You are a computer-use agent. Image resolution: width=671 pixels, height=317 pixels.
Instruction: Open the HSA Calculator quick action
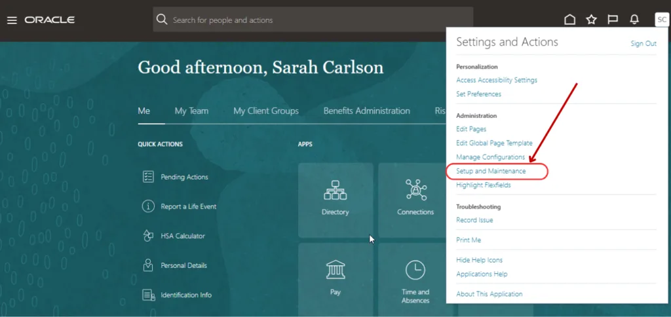[x=183, y=236]
